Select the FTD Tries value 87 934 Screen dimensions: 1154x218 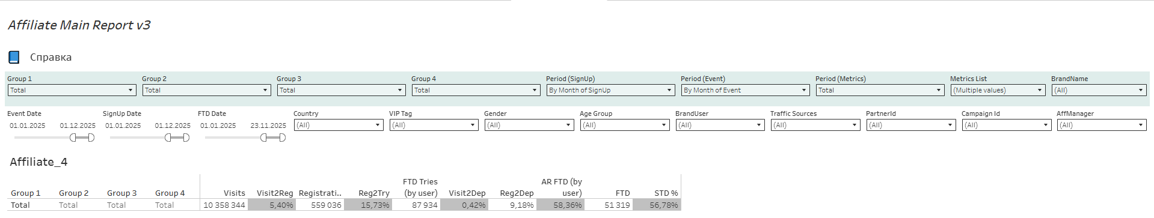425,205
